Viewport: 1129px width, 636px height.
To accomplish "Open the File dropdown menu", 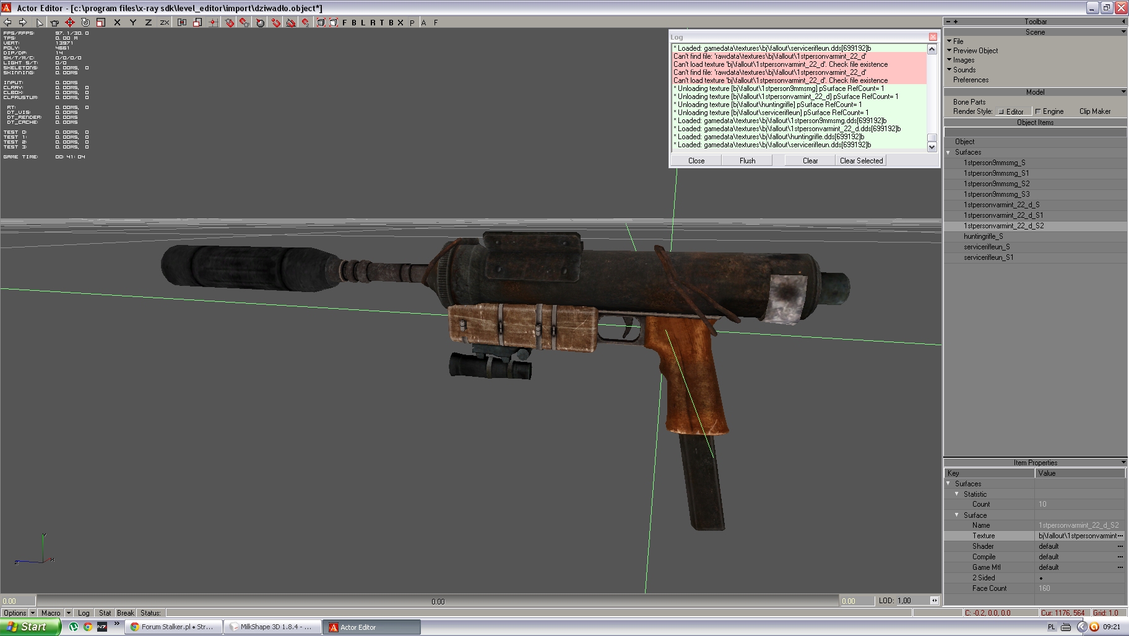I will 958,41.
